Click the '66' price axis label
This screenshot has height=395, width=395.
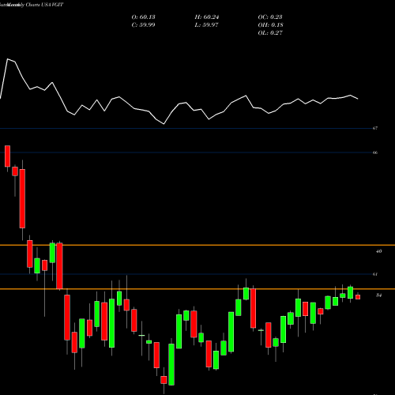[375, 152]
